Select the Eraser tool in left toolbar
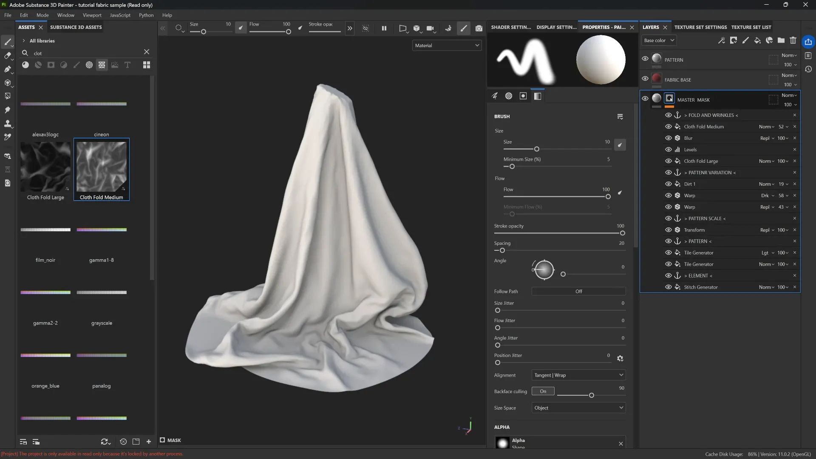 [x=7, y=56]
